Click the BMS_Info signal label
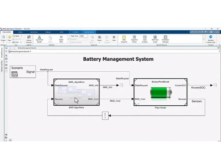Image resolution: width=221 pixels, height=166 pixels. pos(107,87)
